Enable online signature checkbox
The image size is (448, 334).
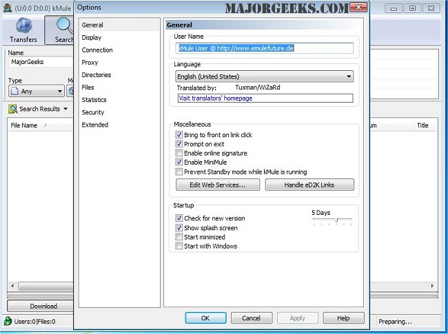[x=179, y=153]
